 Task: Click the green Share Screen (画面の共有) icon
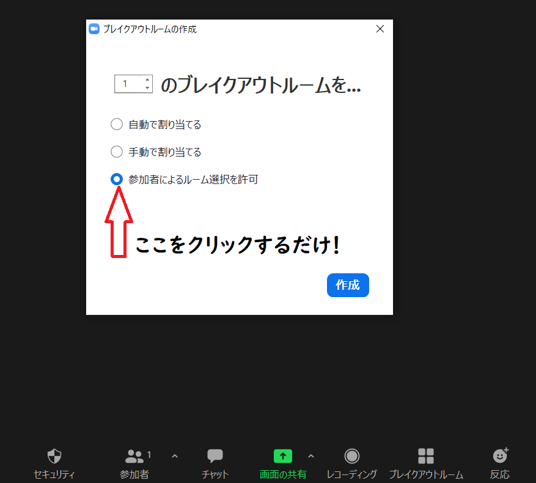pyautogui.click(x=283, y=456)
